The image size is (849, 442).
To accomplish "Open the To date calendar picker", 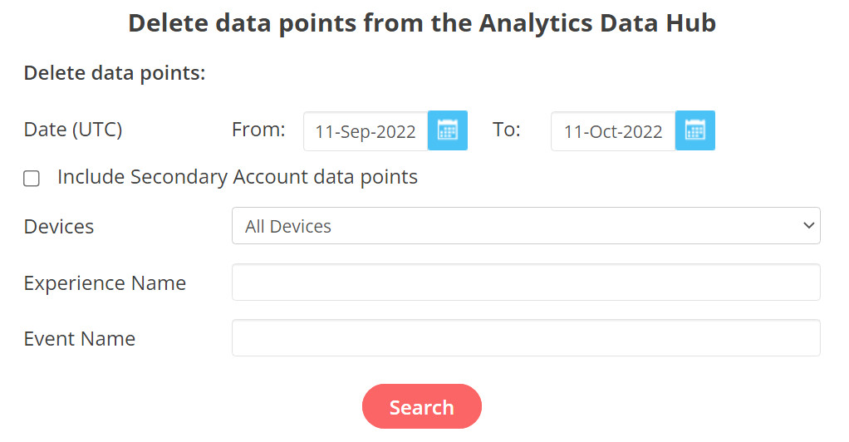I will pos(695,130).
